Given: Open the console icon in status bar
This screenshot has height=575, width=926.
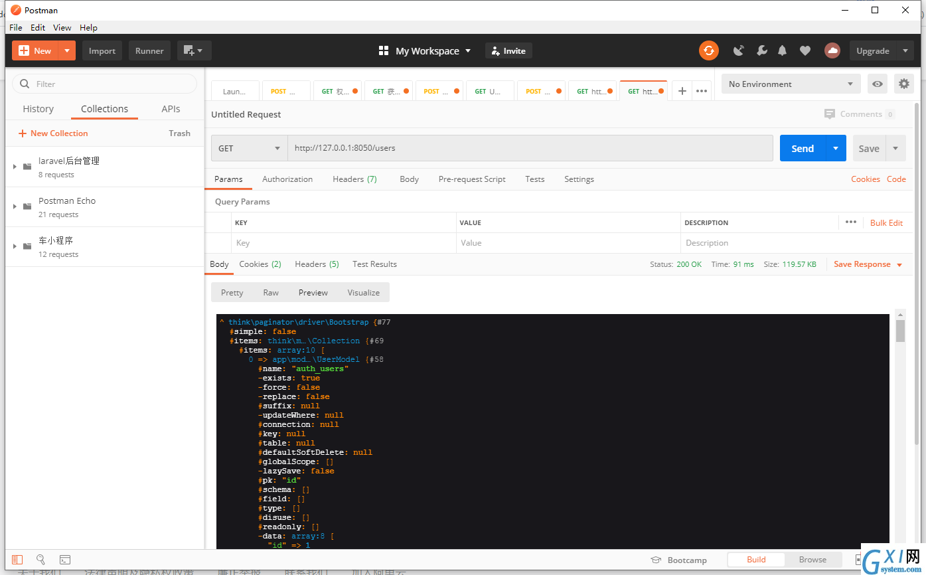Looking at the screenshot, I should point(65,560).
